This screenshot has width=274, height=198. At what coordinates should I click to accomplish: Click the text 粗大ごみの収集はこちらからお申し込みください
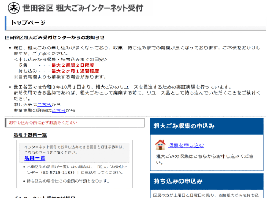(204, 159)
